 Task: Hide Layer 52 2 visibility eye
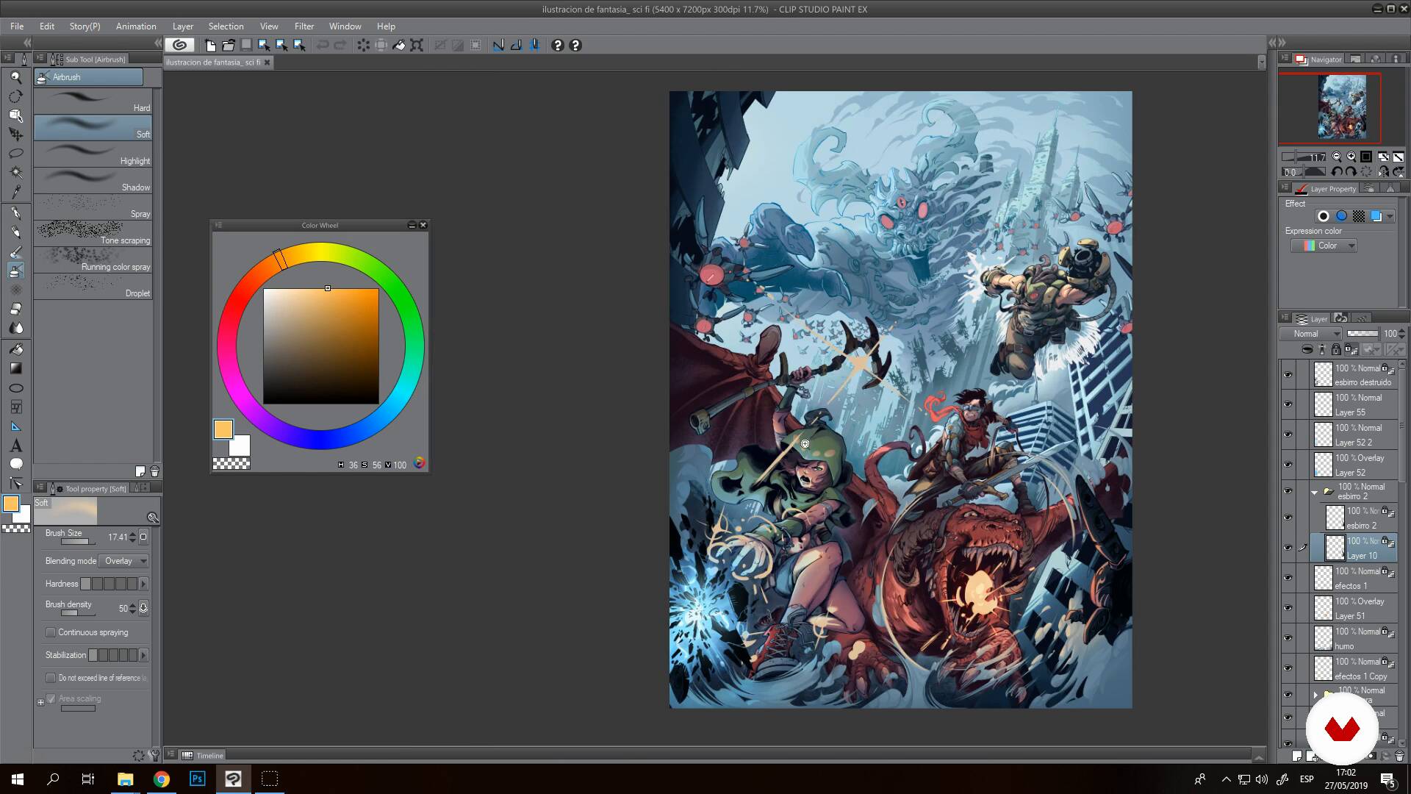[x=1288, y=434]
